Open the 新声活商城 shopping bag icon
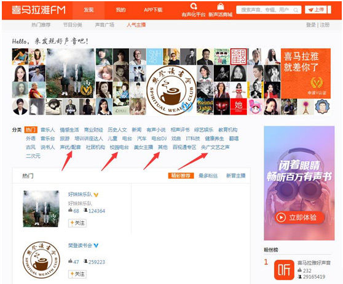 [x=221, y=7]
